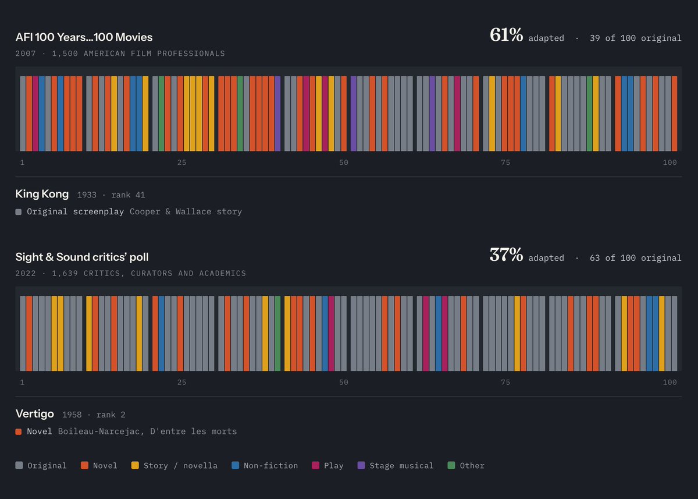Click the blue Non-fiction legend swatch
The height and width of the screenshot is (499, 698).
[235, 465]
